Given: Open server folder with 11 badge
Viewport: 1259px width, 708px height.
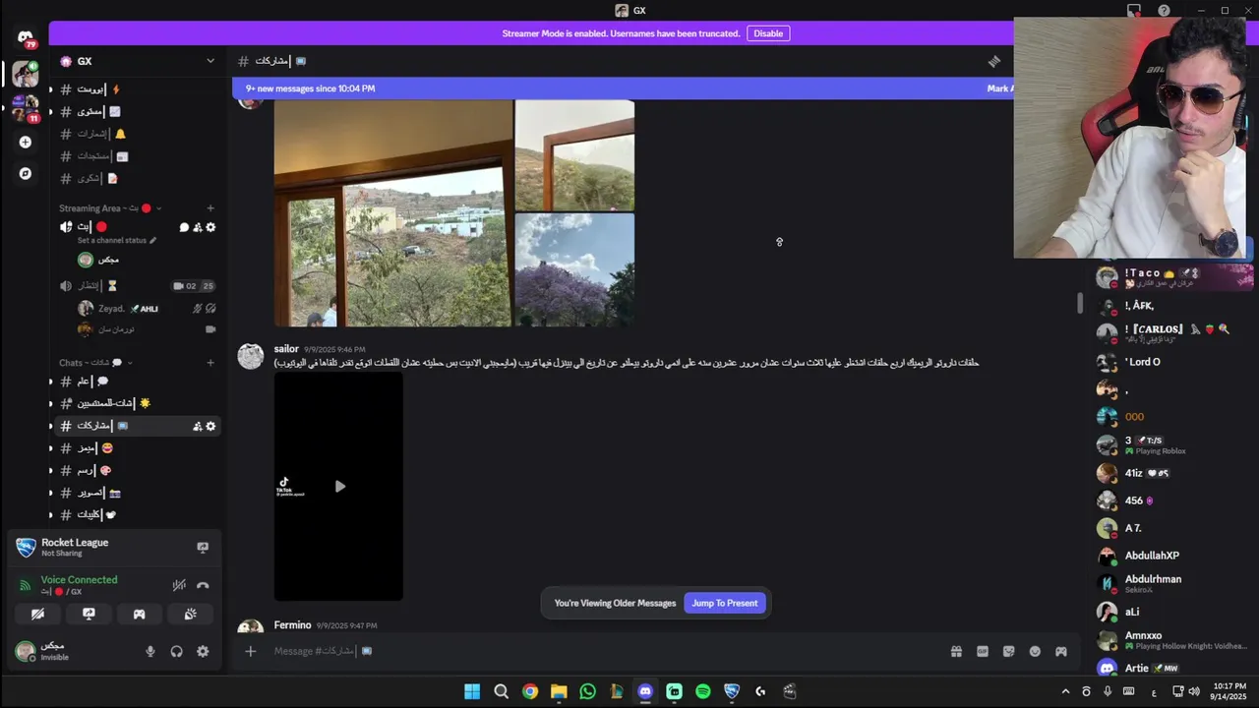Looking at the screenshot, I should [26, 108].
